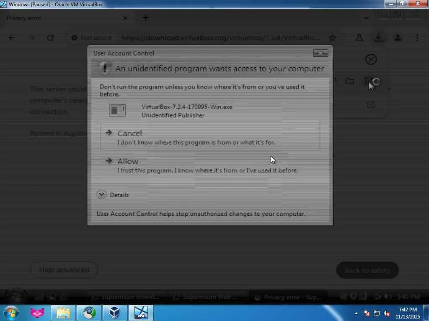Open the tab search dropdown chevron
Viewport: 429px width, 321px height.
366,18
